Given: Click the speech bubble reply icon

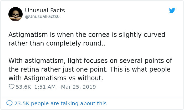Looking at the screenshot, I should pos(10,103).
